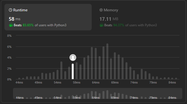Click the Memory chip icon
This screenshot has height=104, width=187.
tap(101, 10)
